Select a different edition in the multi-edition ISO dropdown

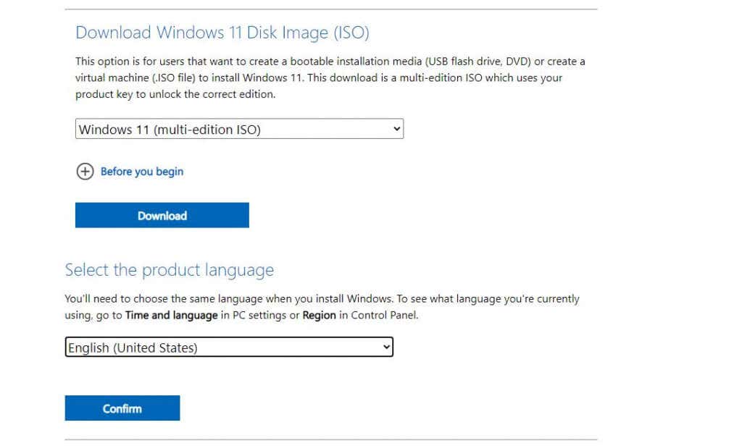(239, 128)
